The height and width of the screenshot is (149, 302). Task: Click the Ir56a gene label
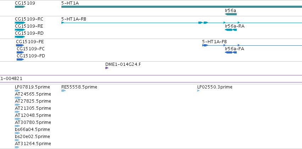click(x=230, y=11)
